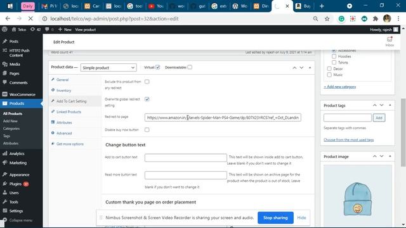Viewport: 406px width, 228px height.
Task: Open the Simple product type dropdown
Action: pos(108,68)
